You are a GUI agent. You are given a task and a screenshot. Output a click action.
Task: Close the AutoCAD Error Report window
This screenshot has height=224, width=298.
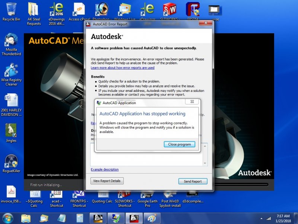coord(206,23)
